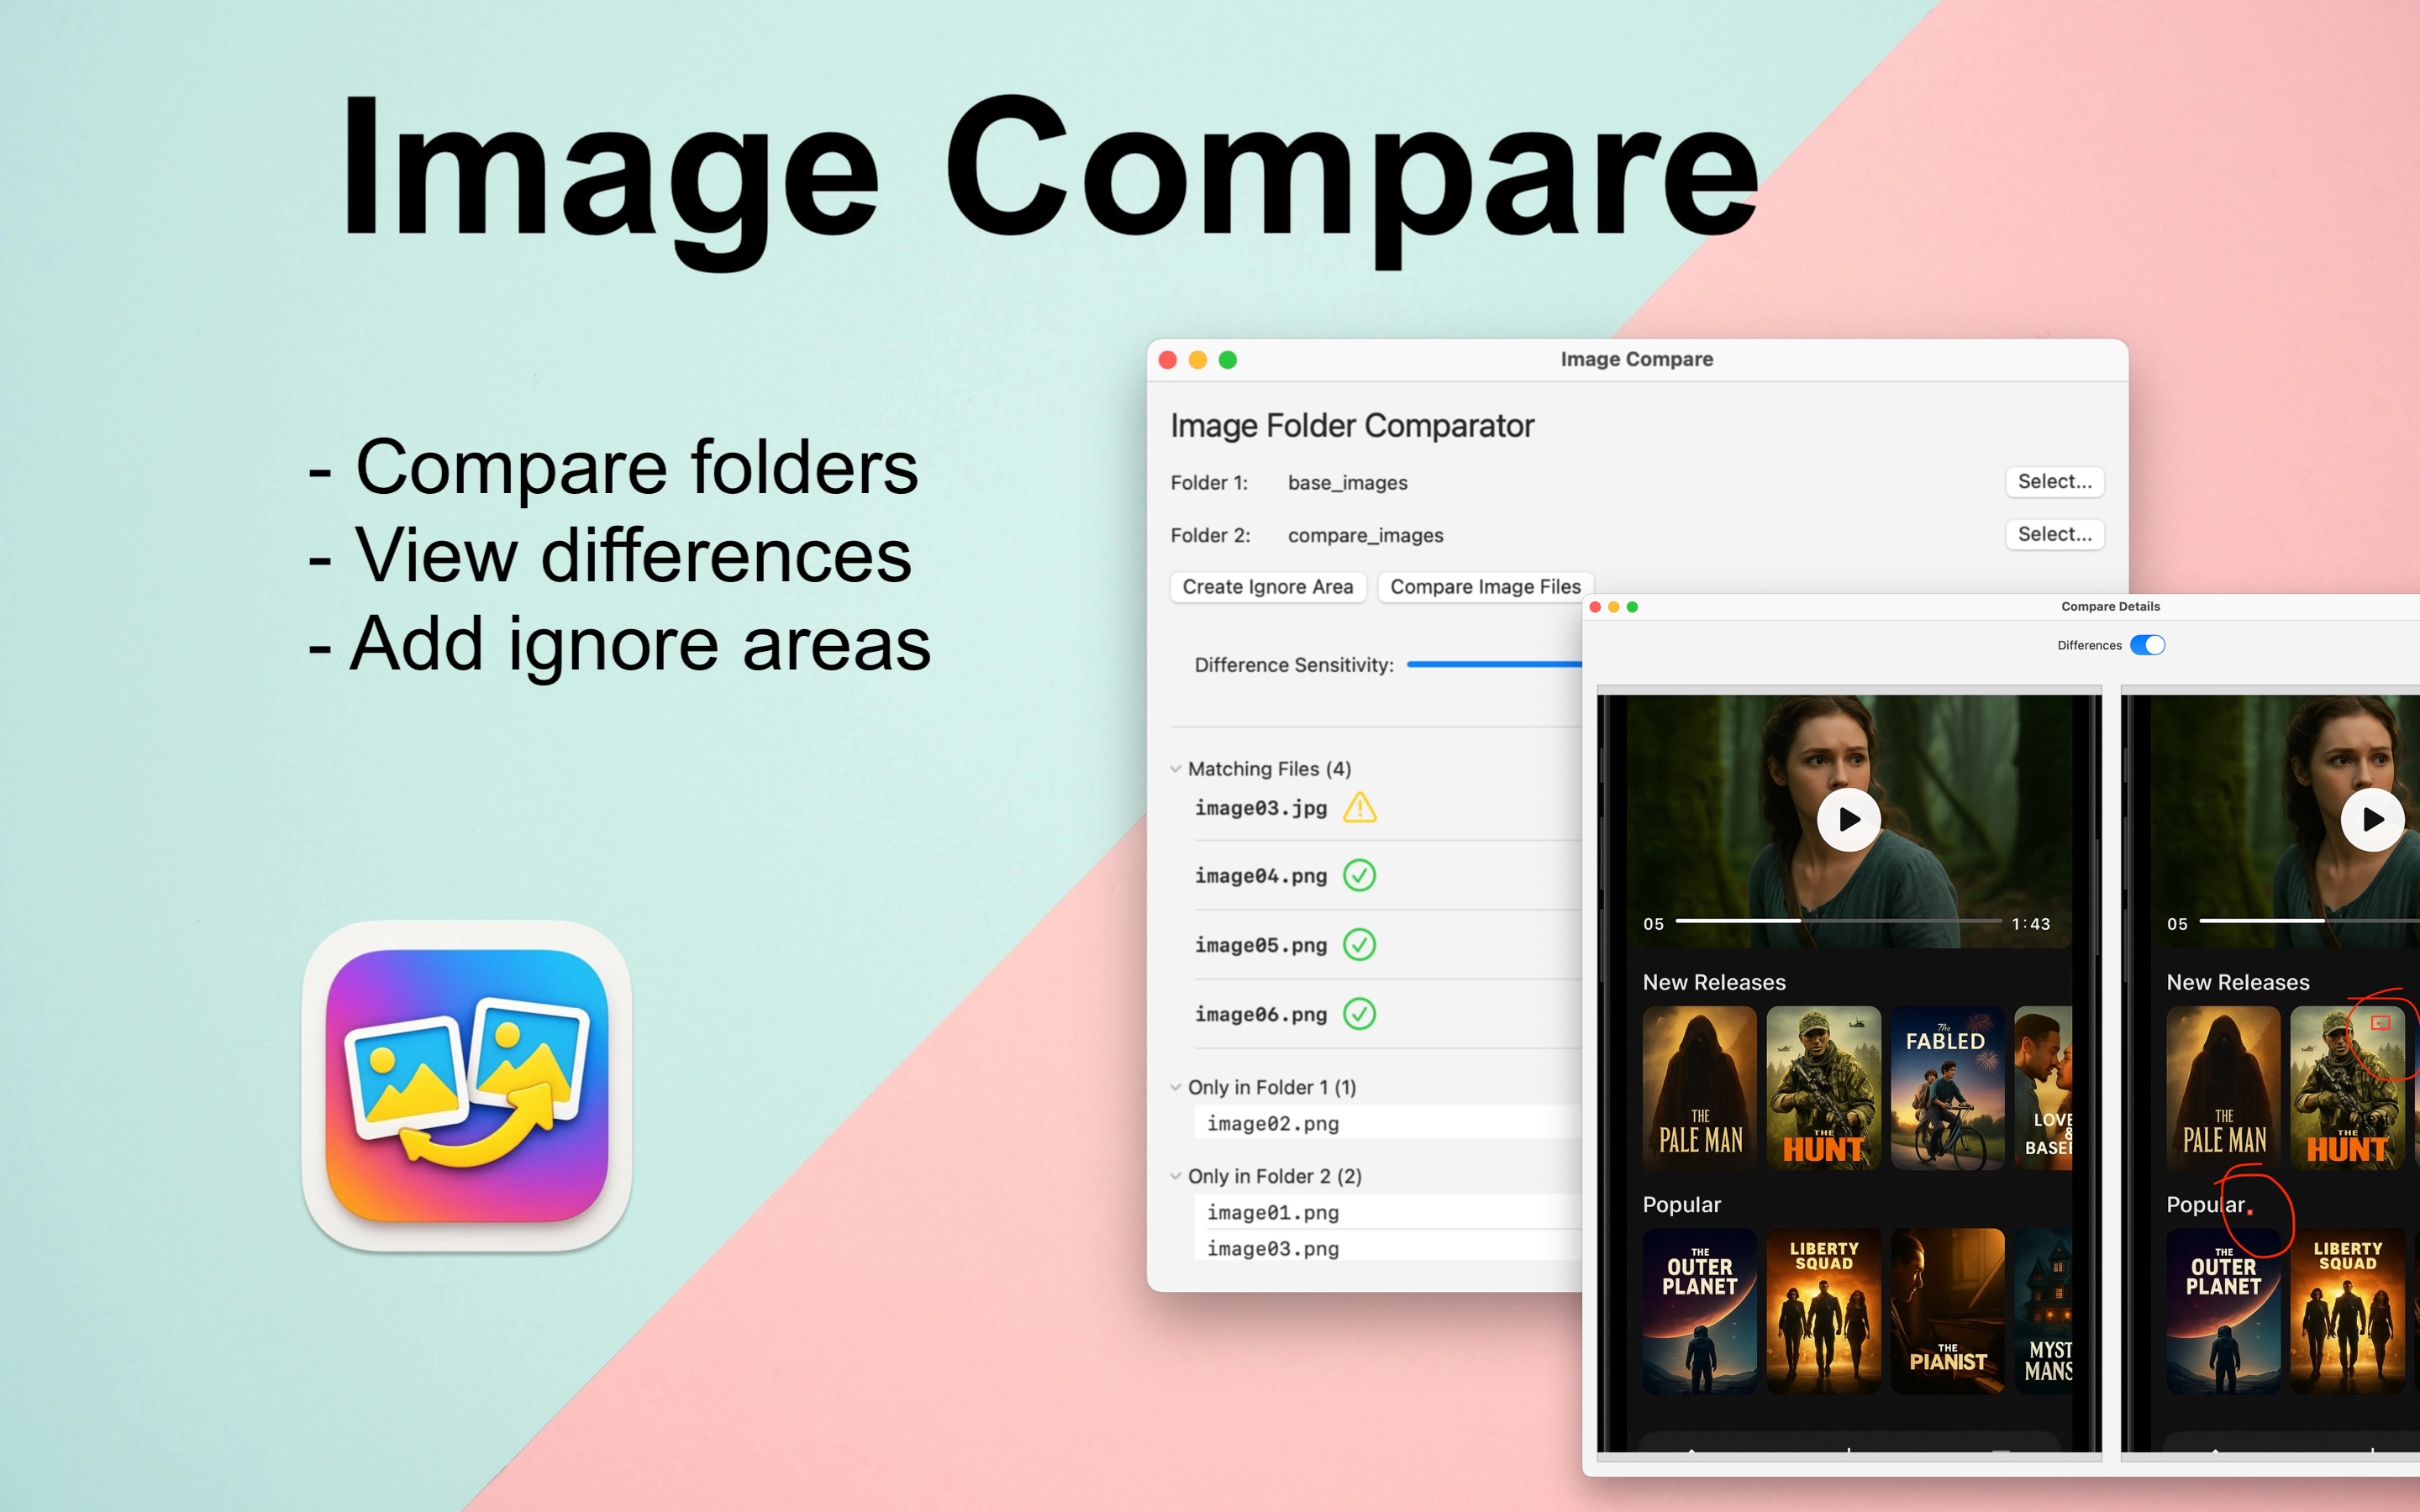
Task: Click the small red difference marker on Hunt poster
Action: (x=2380, y=1022)
